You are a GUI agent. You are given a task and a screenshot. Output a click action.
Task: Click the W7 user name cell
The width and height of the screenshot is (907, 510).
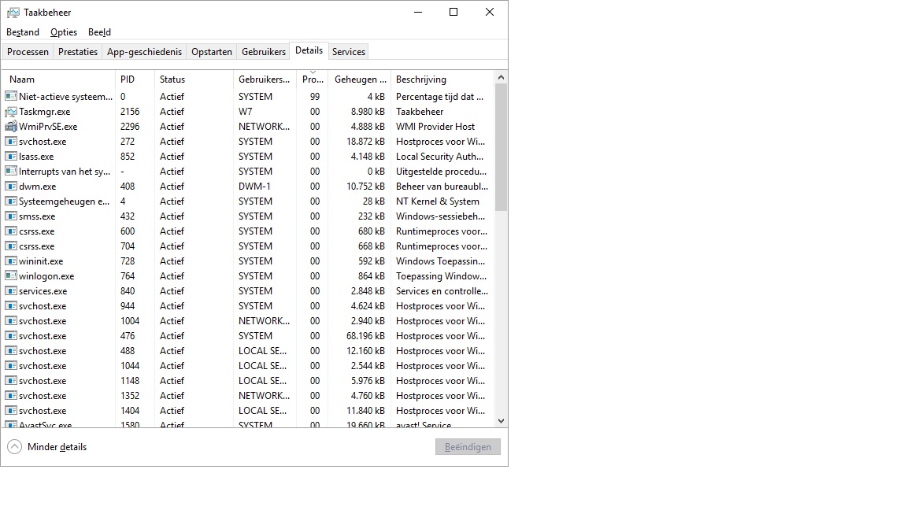(x=246, y=112)
